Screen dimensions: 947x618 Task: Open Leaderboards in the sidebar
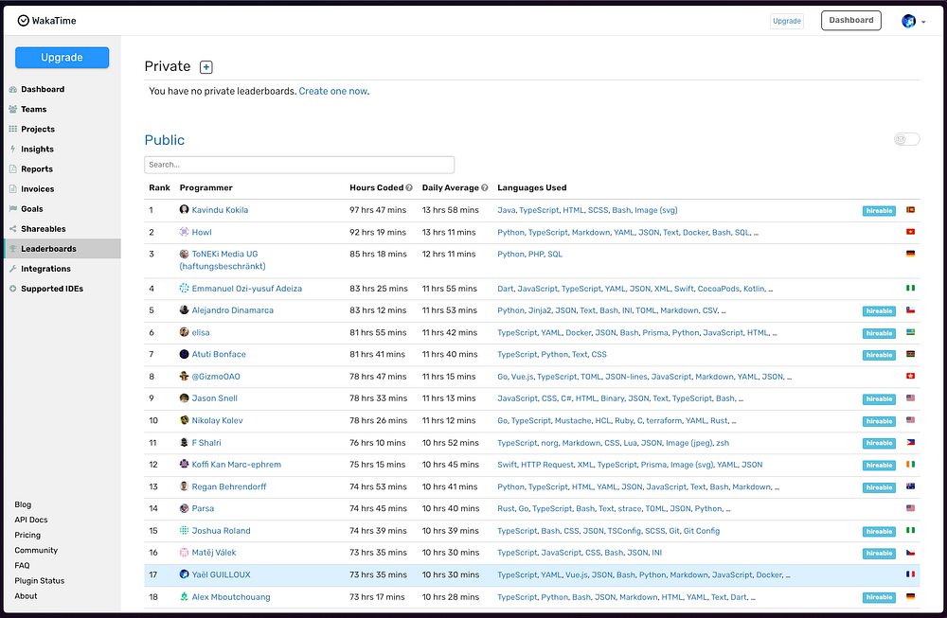pos(63,249)
